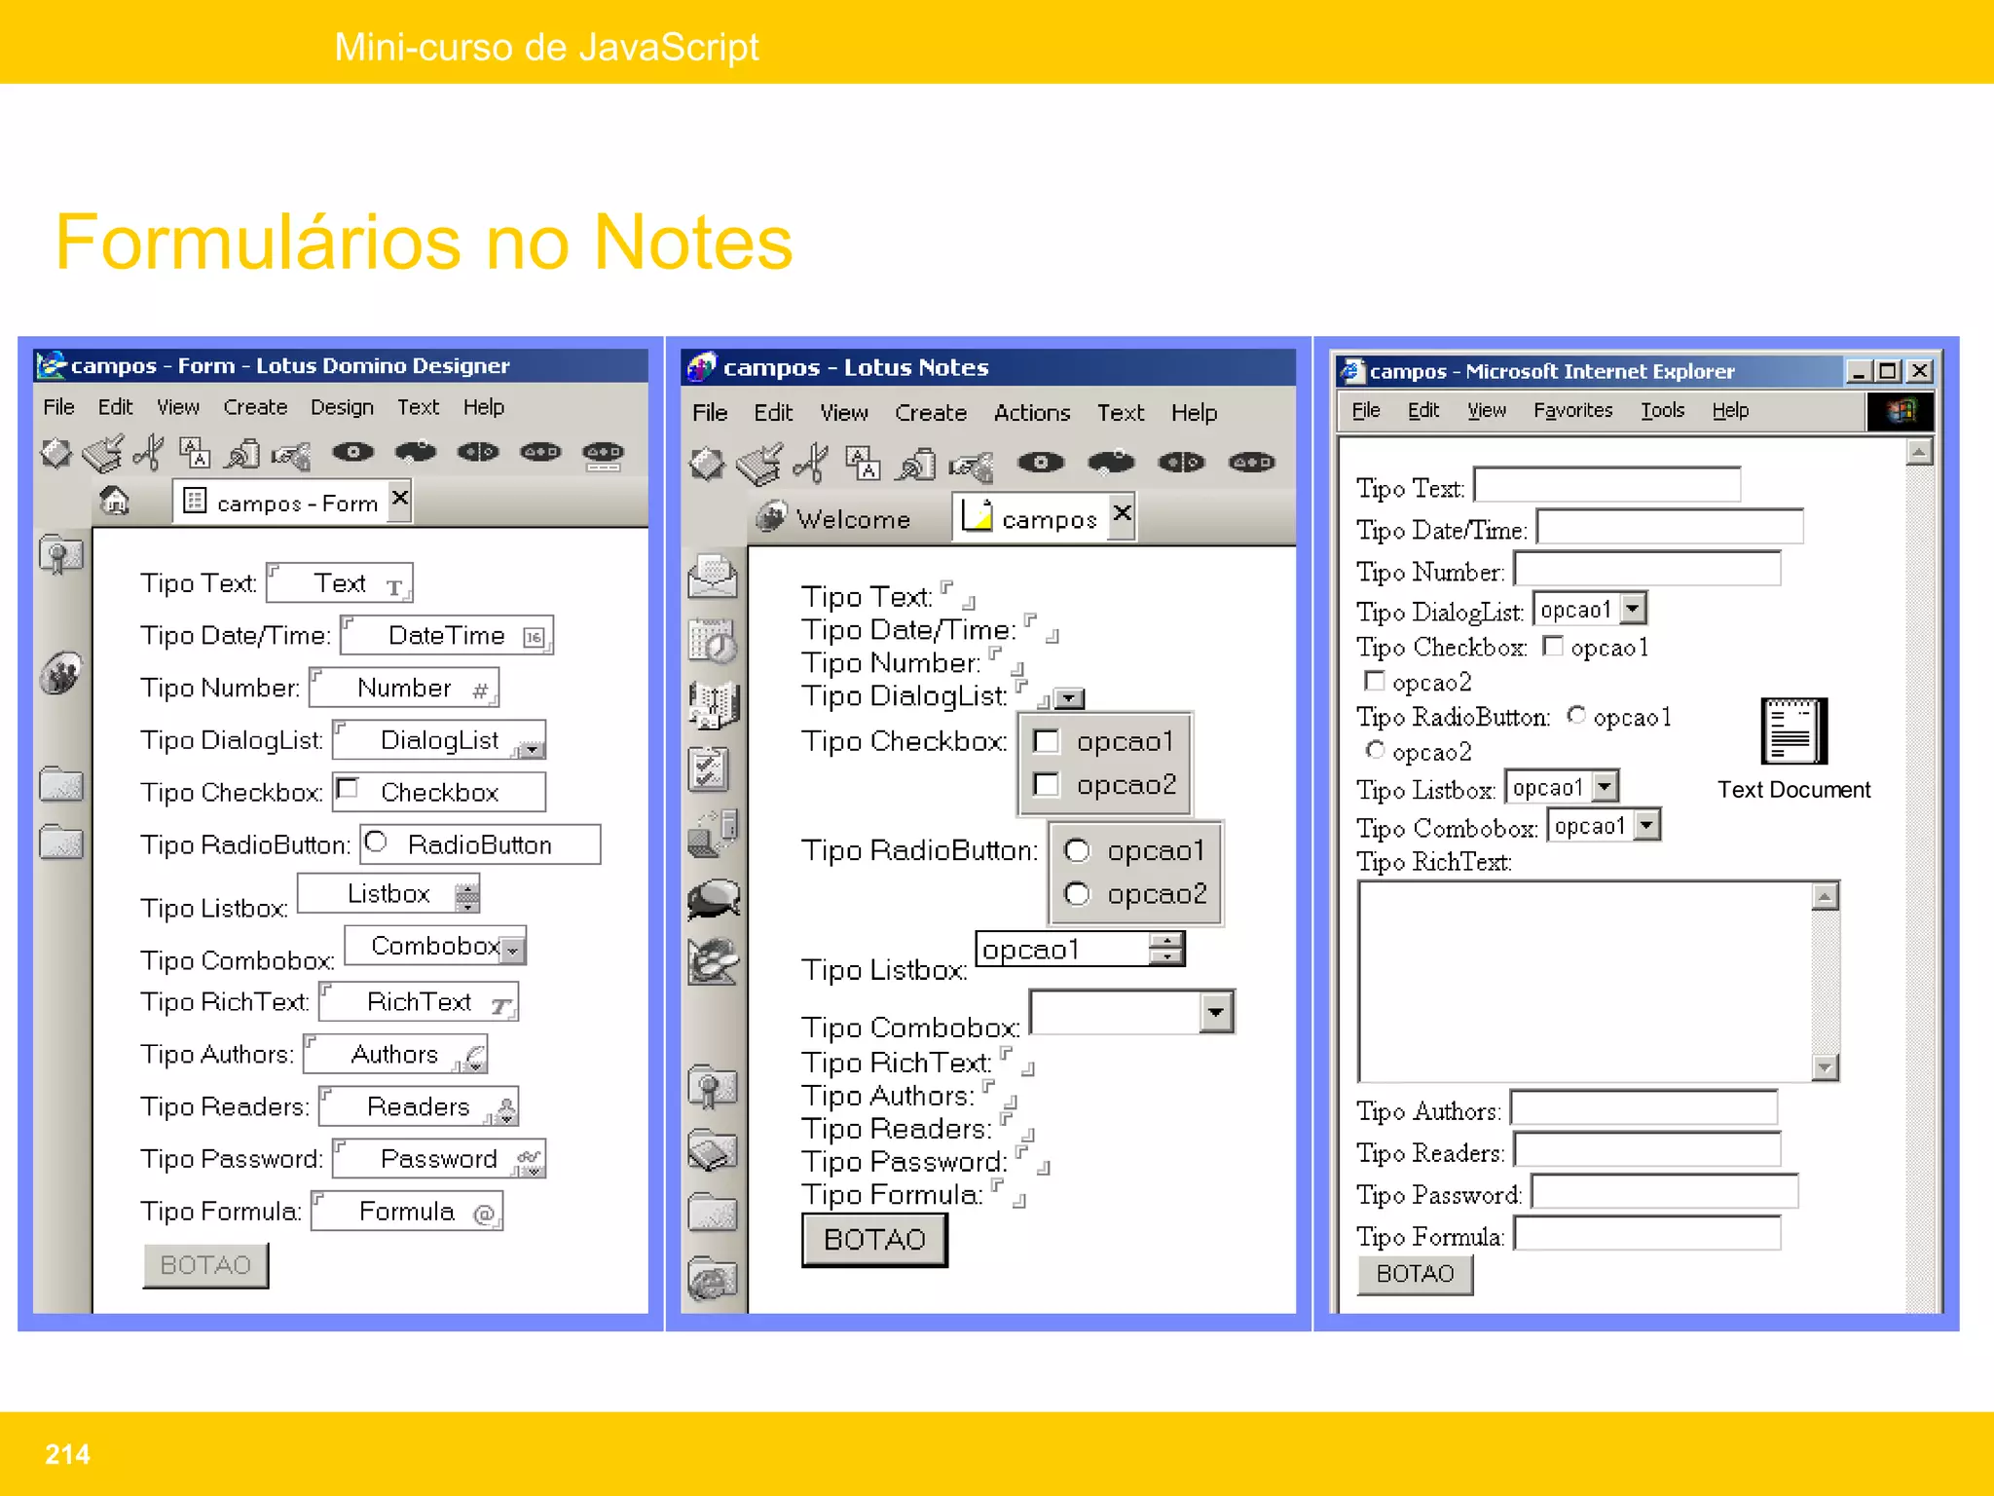Screen dimensions: 1994x1496
Task: Click the replicator icon in Lotus Notes sidebar
Action: click(x=713, y=833)
